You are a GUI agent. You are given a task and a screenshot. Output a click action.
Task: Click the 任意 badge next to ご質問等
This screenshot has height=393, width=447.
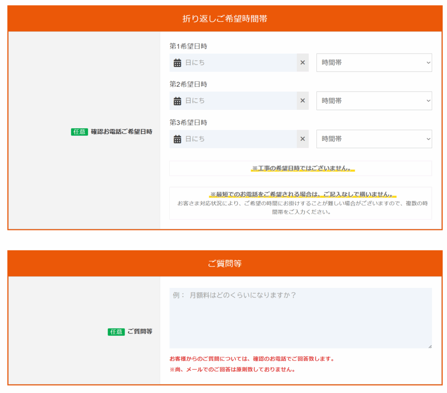pyautogui.click(x=116, y=331)
